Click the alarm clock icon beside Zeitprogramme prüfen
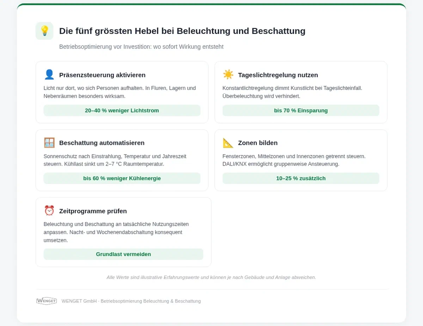 (49, 211)
